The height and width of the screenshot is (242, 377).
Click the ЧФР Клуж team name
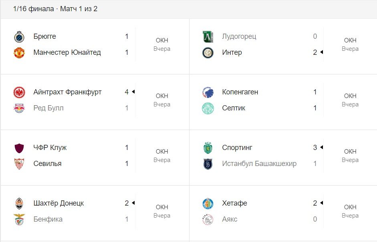[x=50, y=148]
